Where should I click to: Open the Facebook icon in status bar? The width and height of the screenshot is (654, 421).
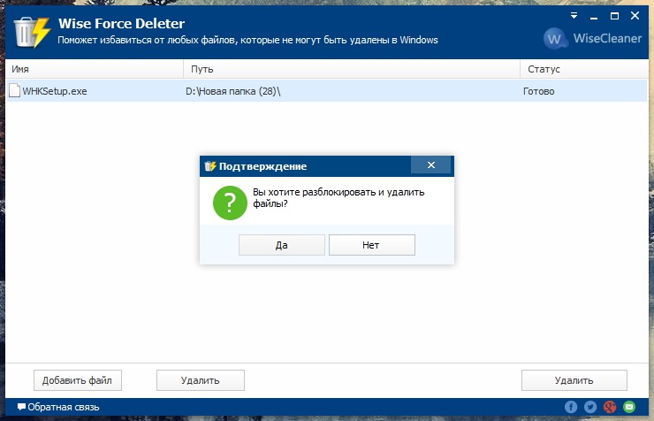571,407
